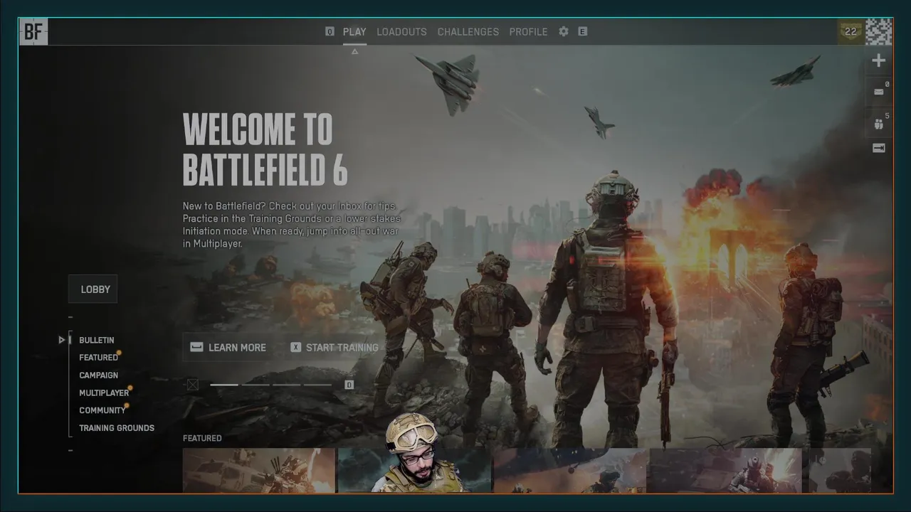Click the pixelated player avatar
Image resolution: width=911 pixels, height=512 pixels.
(879, 31)
